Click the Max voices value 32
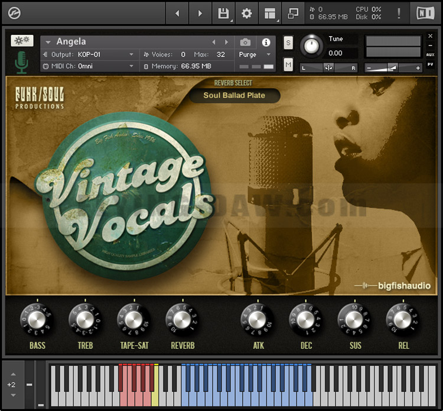The image size is (443, 411). [221, 54]
